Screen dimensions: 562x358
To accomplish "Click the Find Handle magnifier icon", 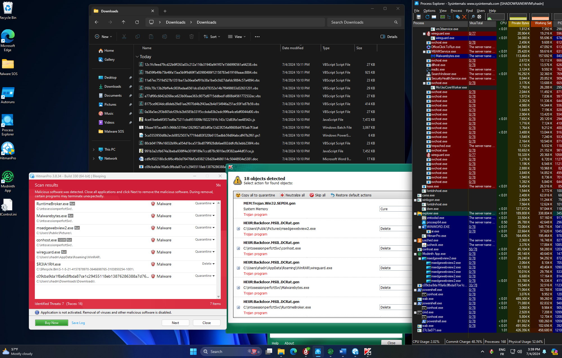I will click(x=473, y=17).
